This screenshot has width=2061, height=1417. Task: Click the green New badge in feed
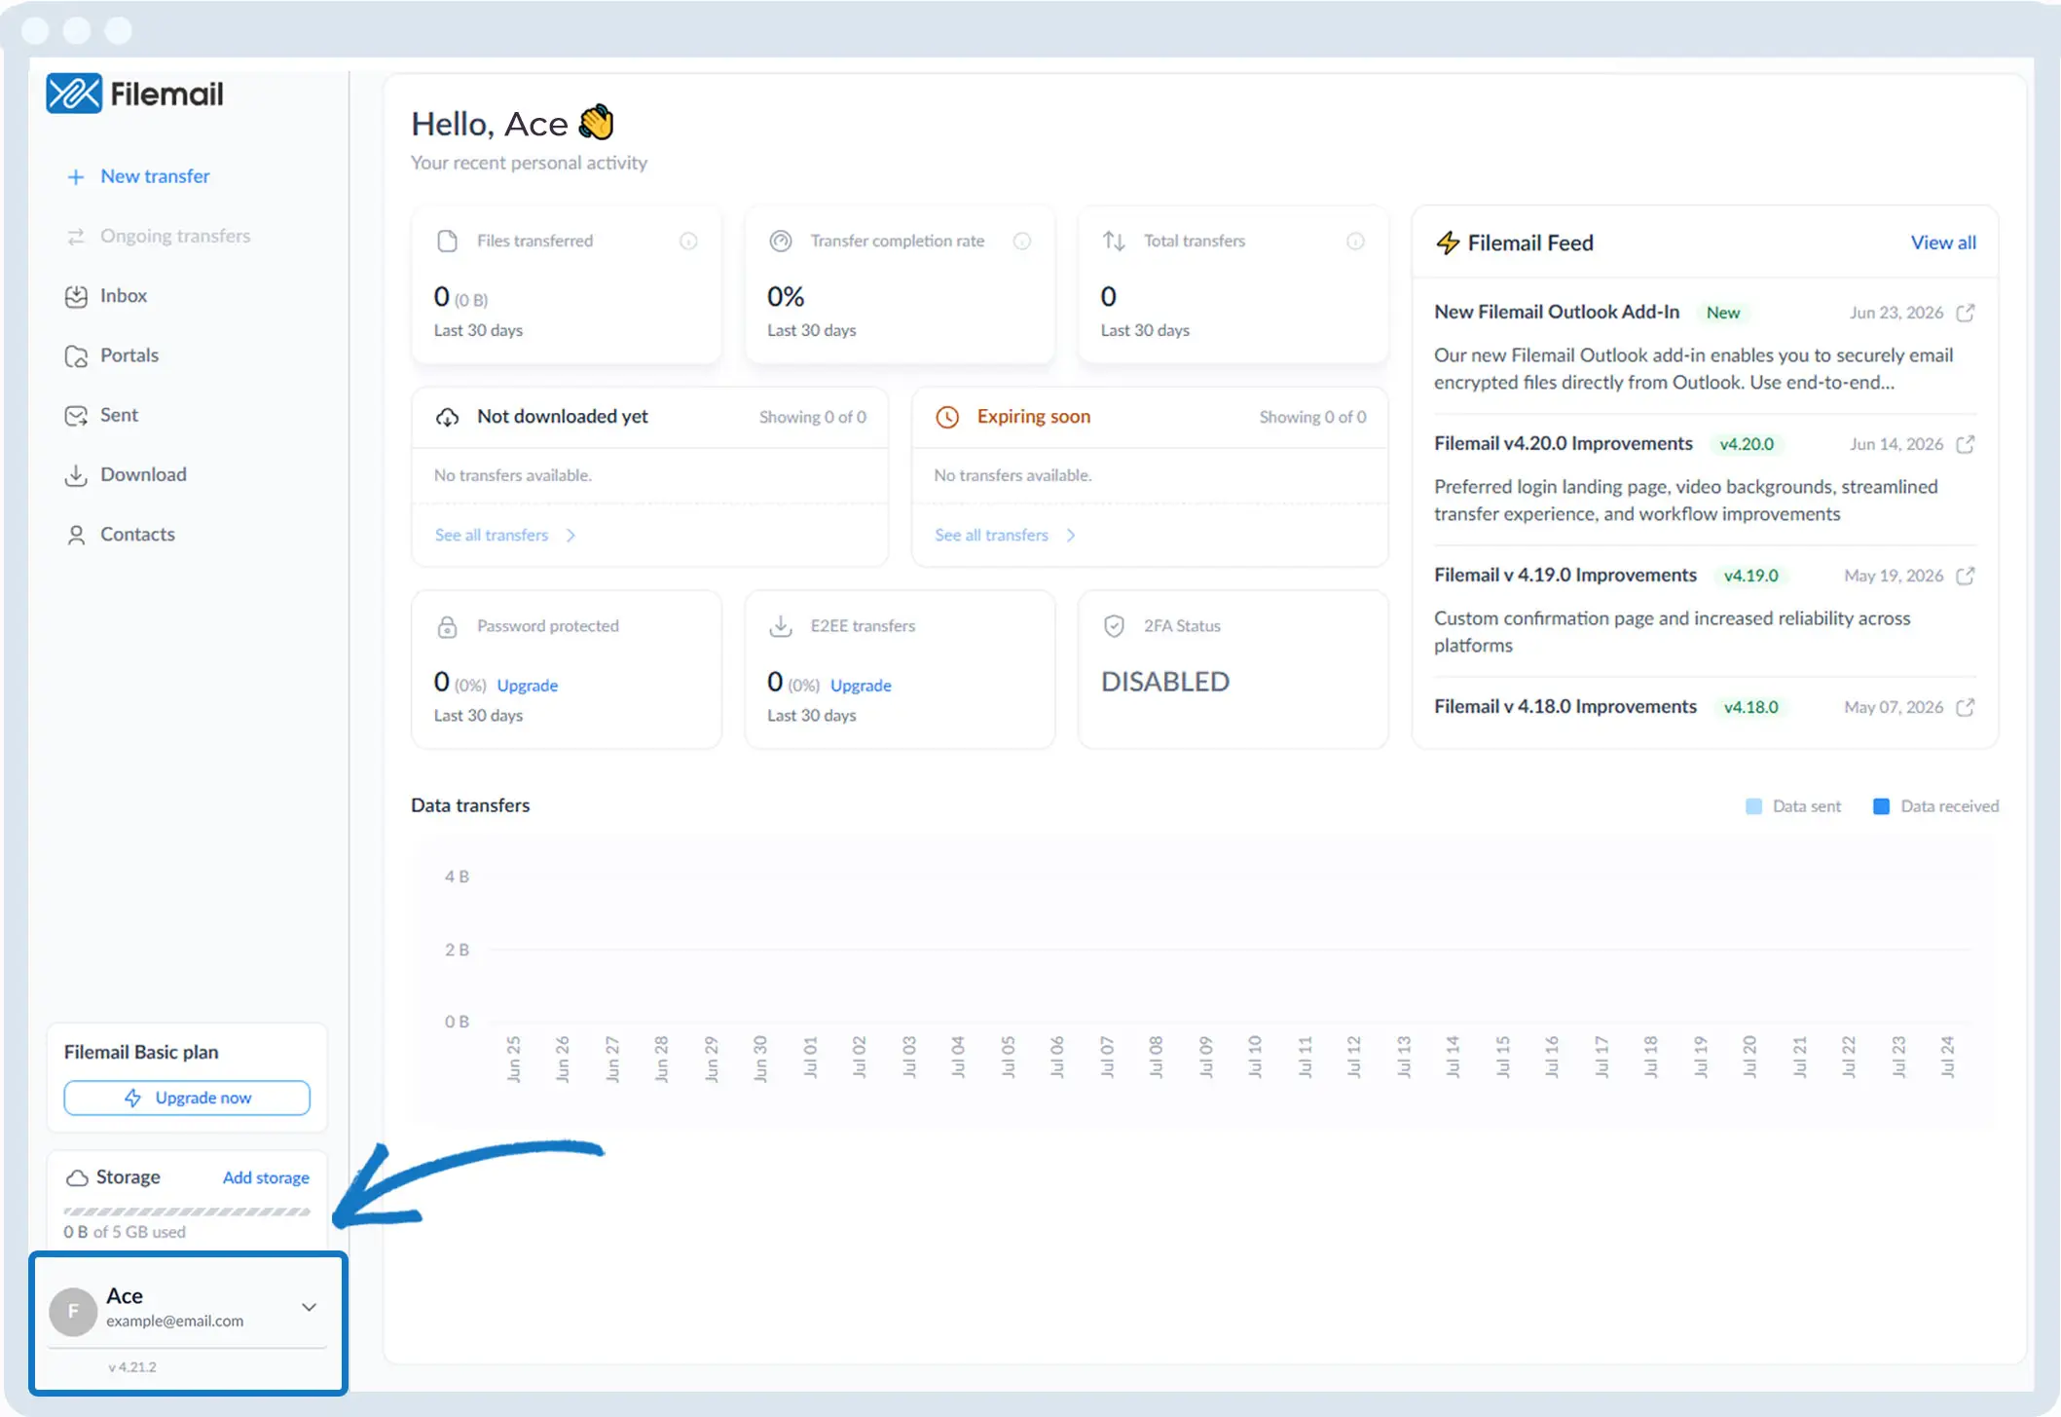coord(1723,313)
